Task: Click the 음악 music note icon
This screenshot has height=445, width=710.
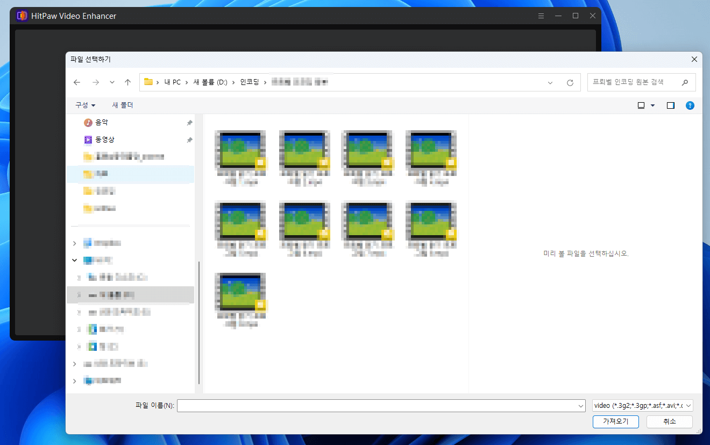Action: click(x=88, y=123)
